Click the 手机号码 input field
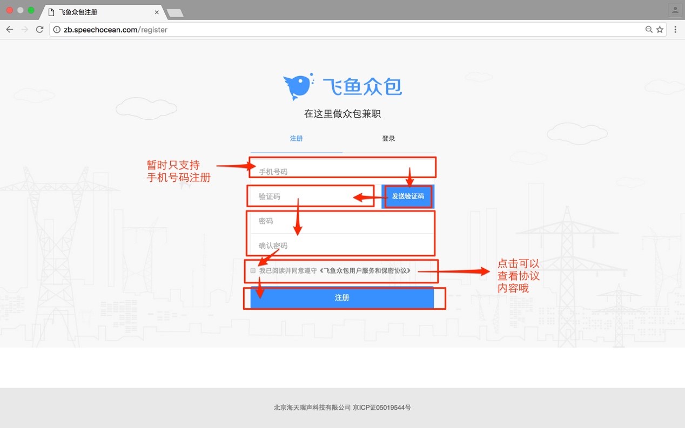This screenshot has height=428, width=685. 342,171
